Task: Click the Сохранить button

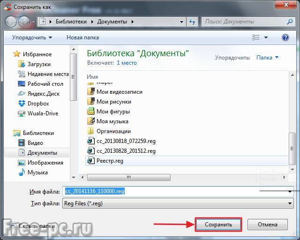Action: [x=218, y=225]
